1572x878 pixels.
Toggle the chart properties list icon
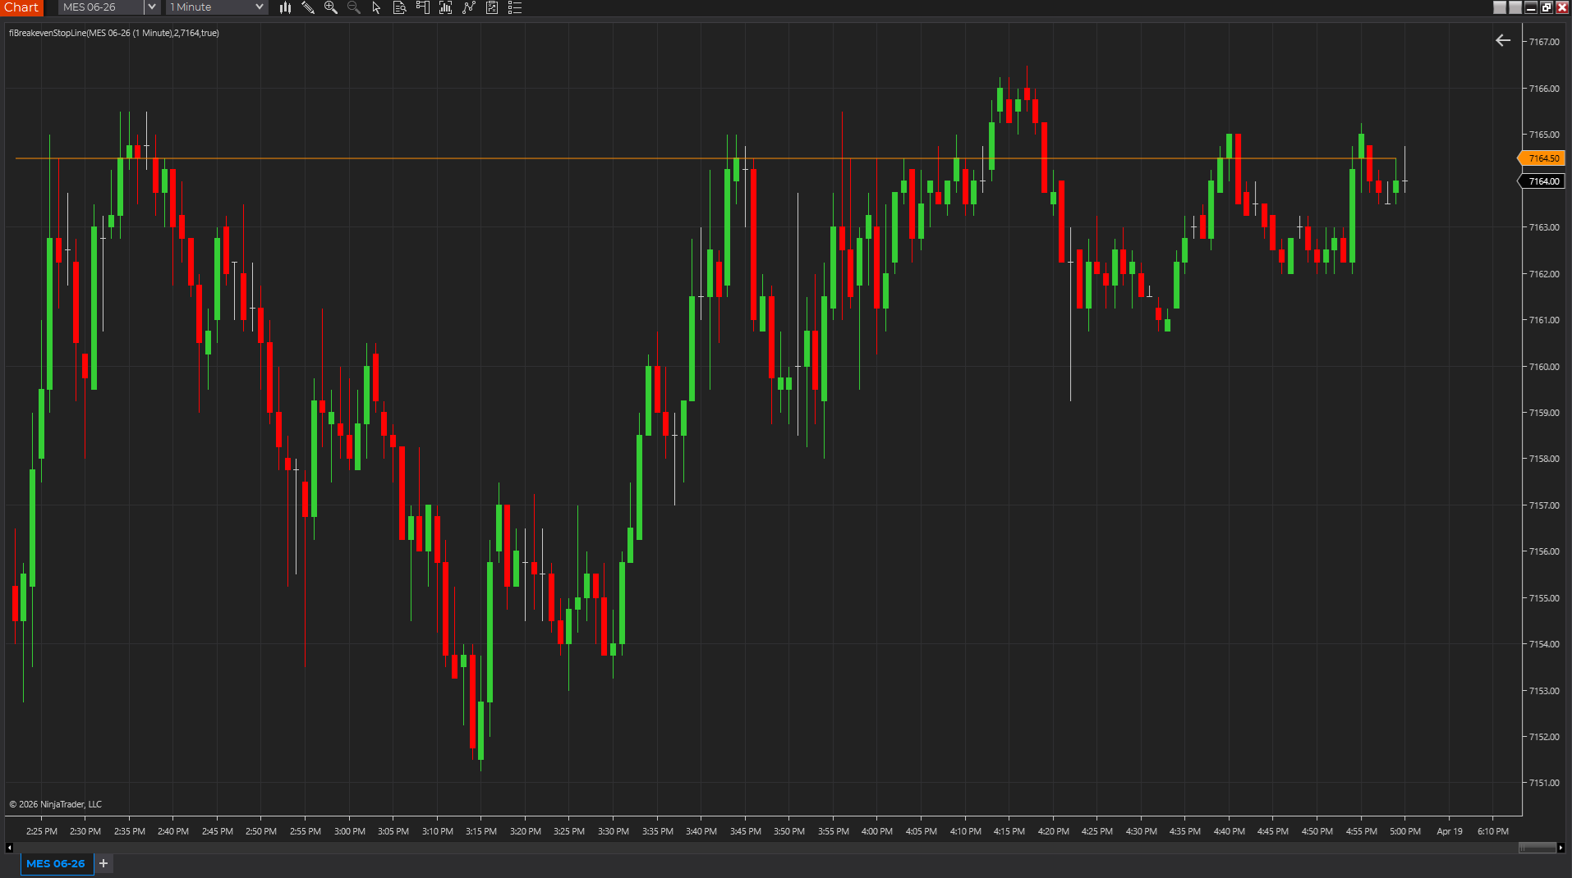pos(516,7)
